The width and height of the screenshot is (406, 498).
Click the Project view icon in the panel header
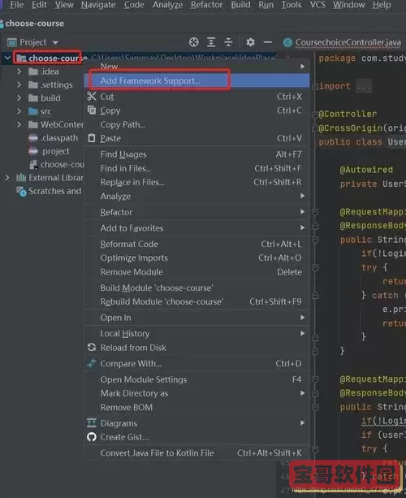[x=11, y=42]
